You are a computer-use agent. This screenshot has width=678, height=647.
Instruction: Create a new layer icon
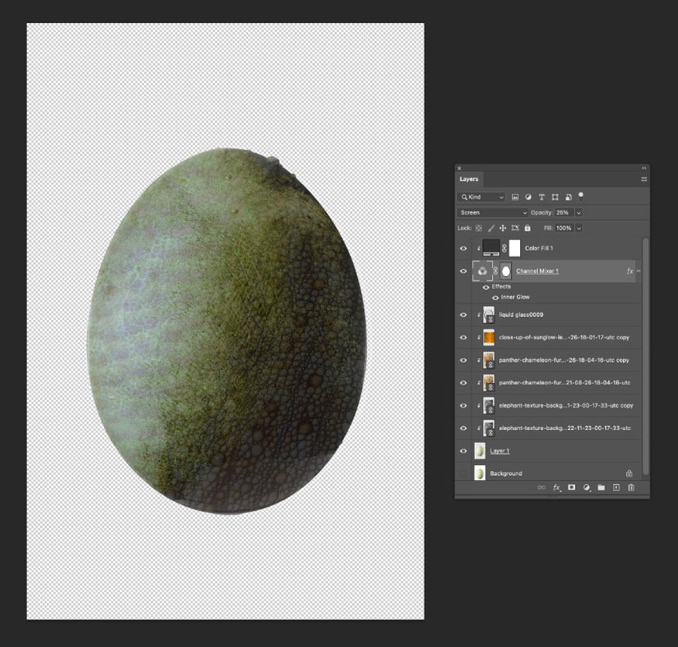(616, 487)
